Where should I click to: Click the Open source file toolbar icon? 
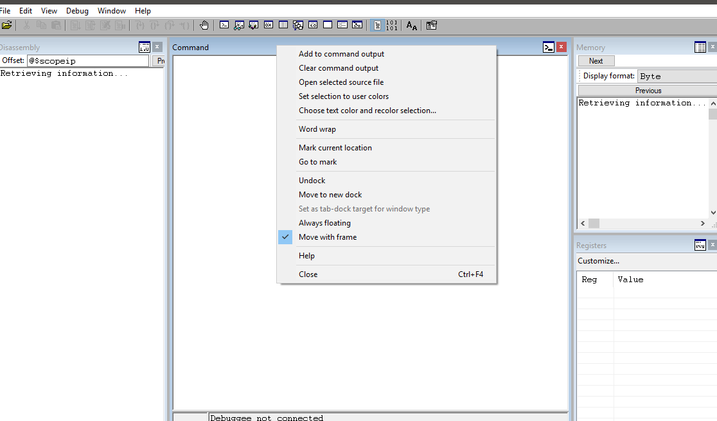point(6,25)
